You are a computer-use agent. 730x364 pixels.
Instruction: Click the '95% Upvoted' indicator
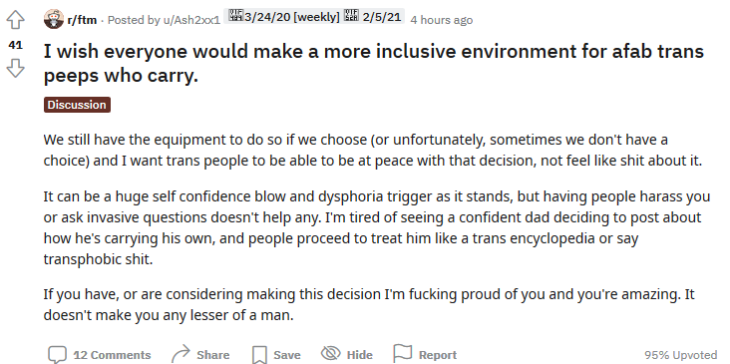(681, 355)
